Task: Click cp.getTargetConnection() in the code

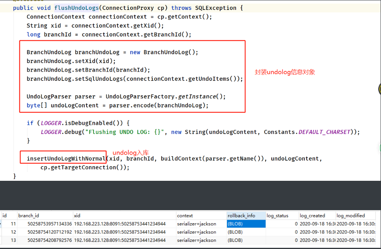Action: (x=83, y=168)
